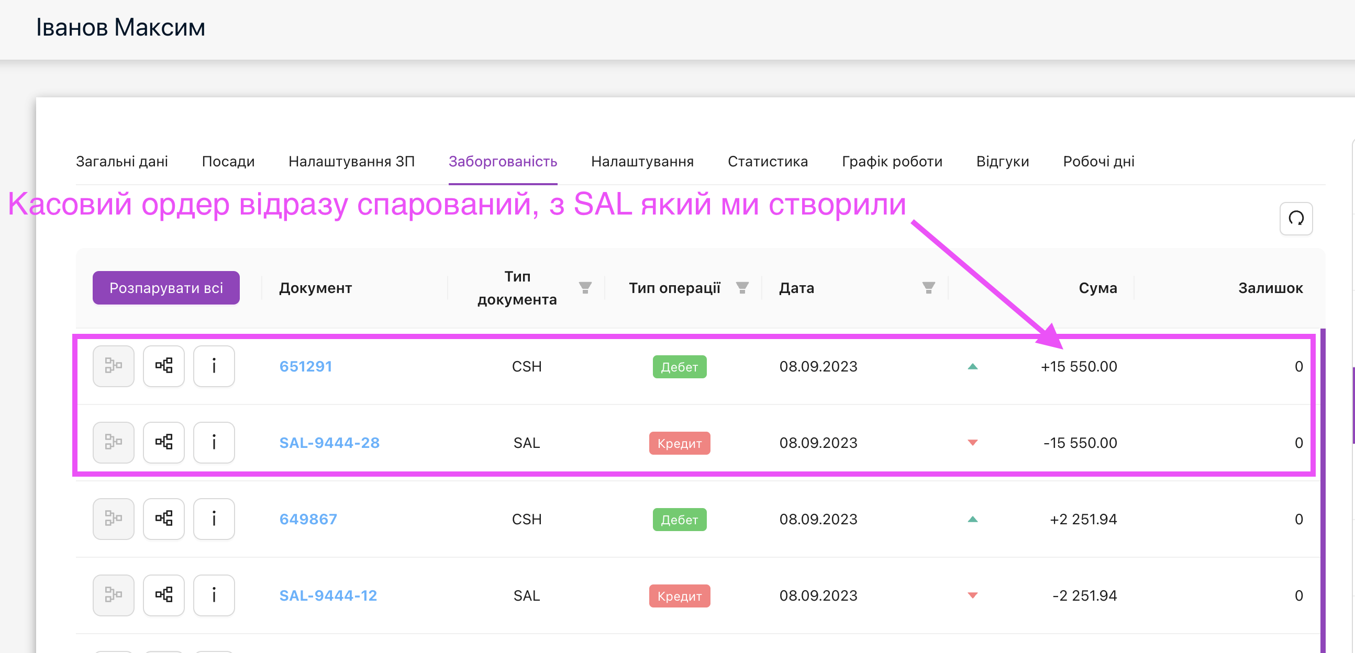Screen dimensions: 1355x653
Task: Click unpair icon in row SAL-9444-12
Action: click(113, 594)
